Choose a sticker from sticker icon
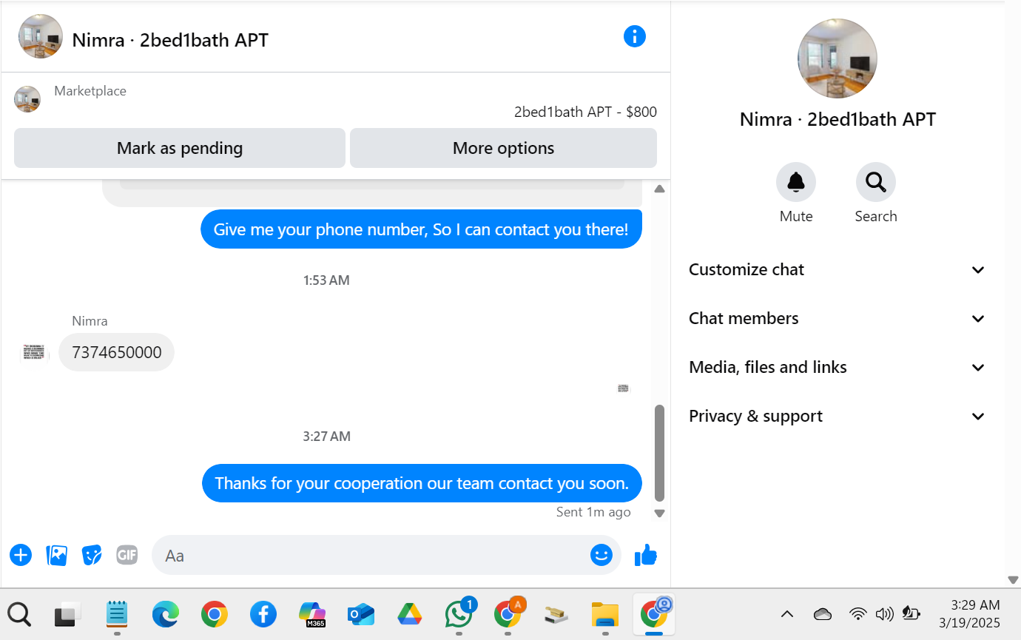1021x640 pixels. click(x=92, y=555)
